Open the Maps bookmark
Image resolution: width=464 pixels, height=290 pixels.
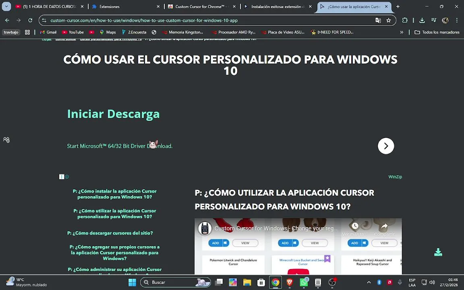[108, 32]
